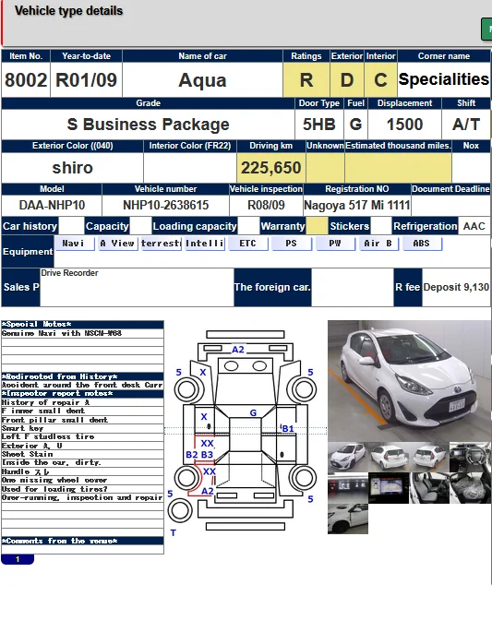This screenshot has height=620, width=492.
Task: Click the shift value A/T
Action: coord(466,125)
